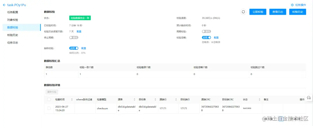
Task: Go back using the arrow beside task-POy1Pu
Action: (4, 5)
